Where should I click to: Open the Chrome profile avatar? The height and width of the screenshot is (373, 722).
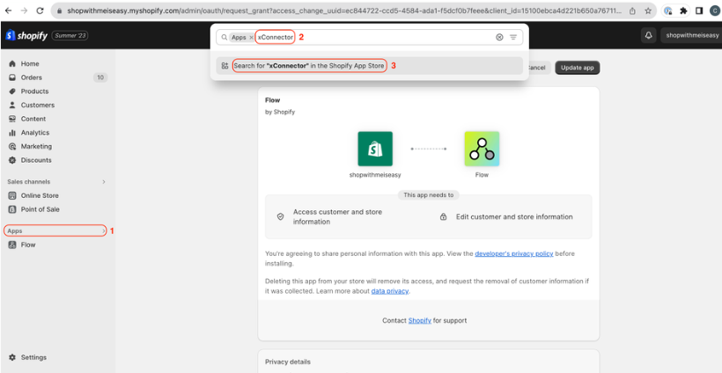(x=715, y=11)
